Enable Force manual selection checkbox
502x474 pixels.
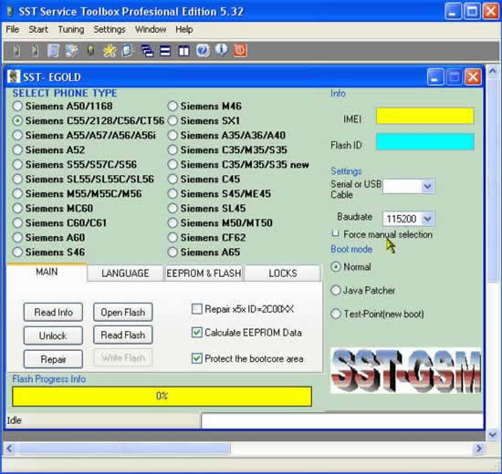(335, 233)
